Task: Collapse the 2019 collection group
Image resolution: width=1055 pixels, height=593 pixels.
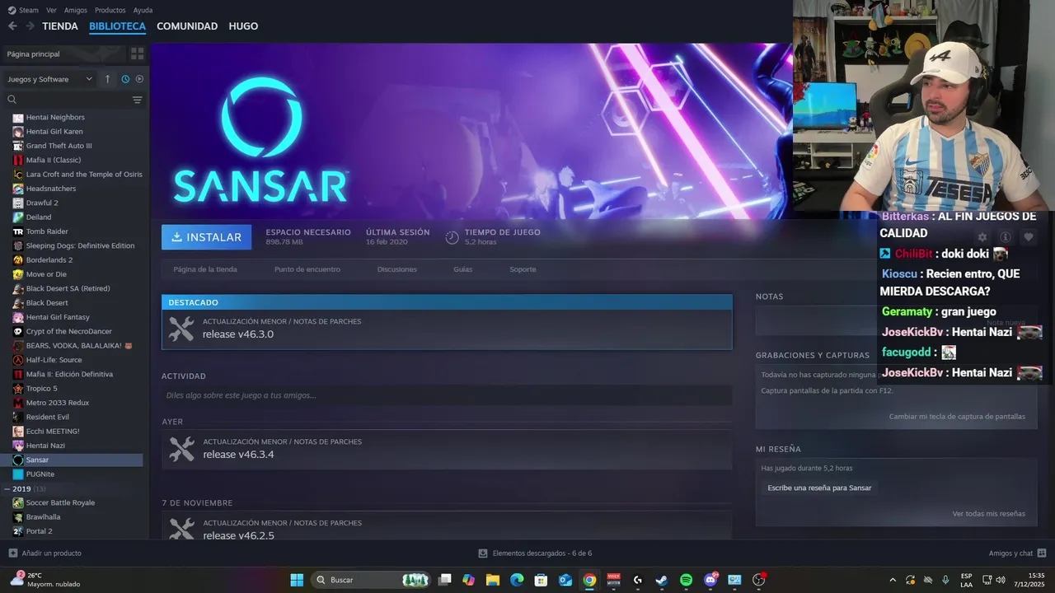Action: (7, 489)
